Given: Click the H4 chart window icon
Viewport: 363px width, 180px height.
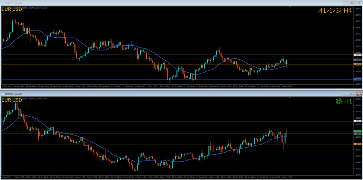Looking at the screenshot, I should [3, 3].
